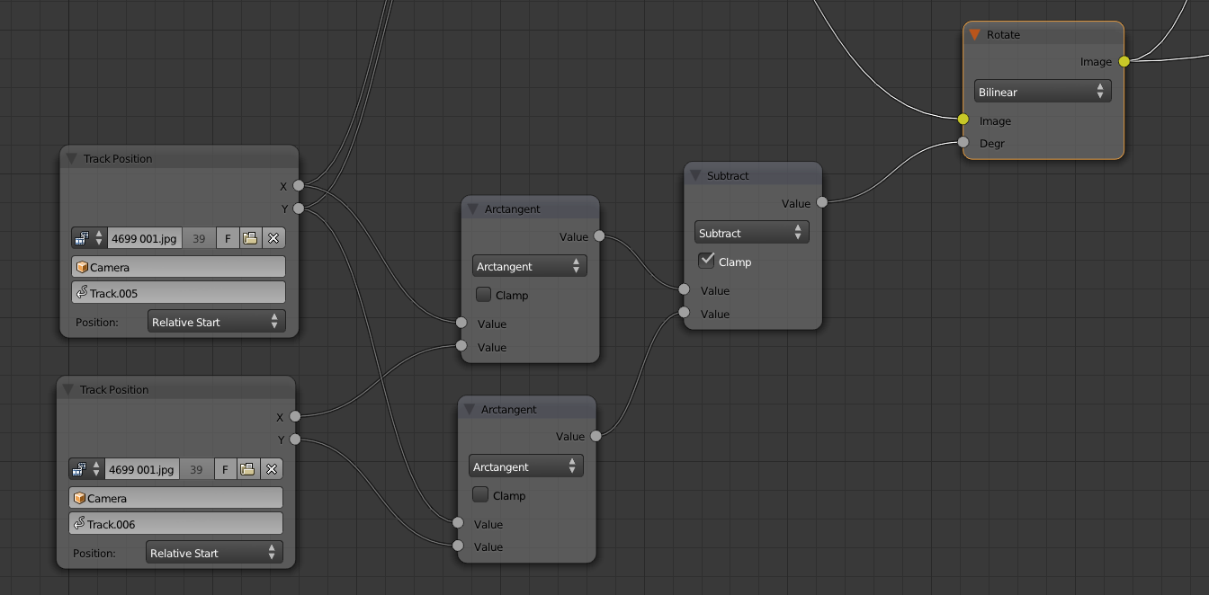1209x595 pixels.
Task: Select Rotate node by its title
Action: click(1003, 34)
